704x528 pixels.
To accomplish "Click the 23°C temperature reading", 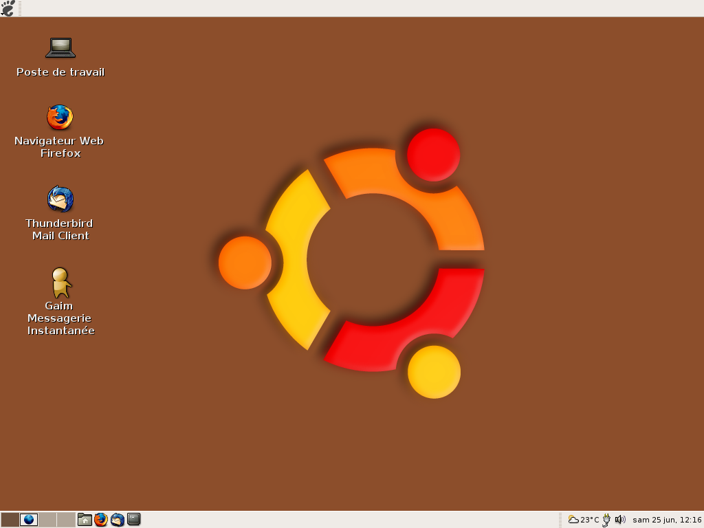I will tap(589, 520).
